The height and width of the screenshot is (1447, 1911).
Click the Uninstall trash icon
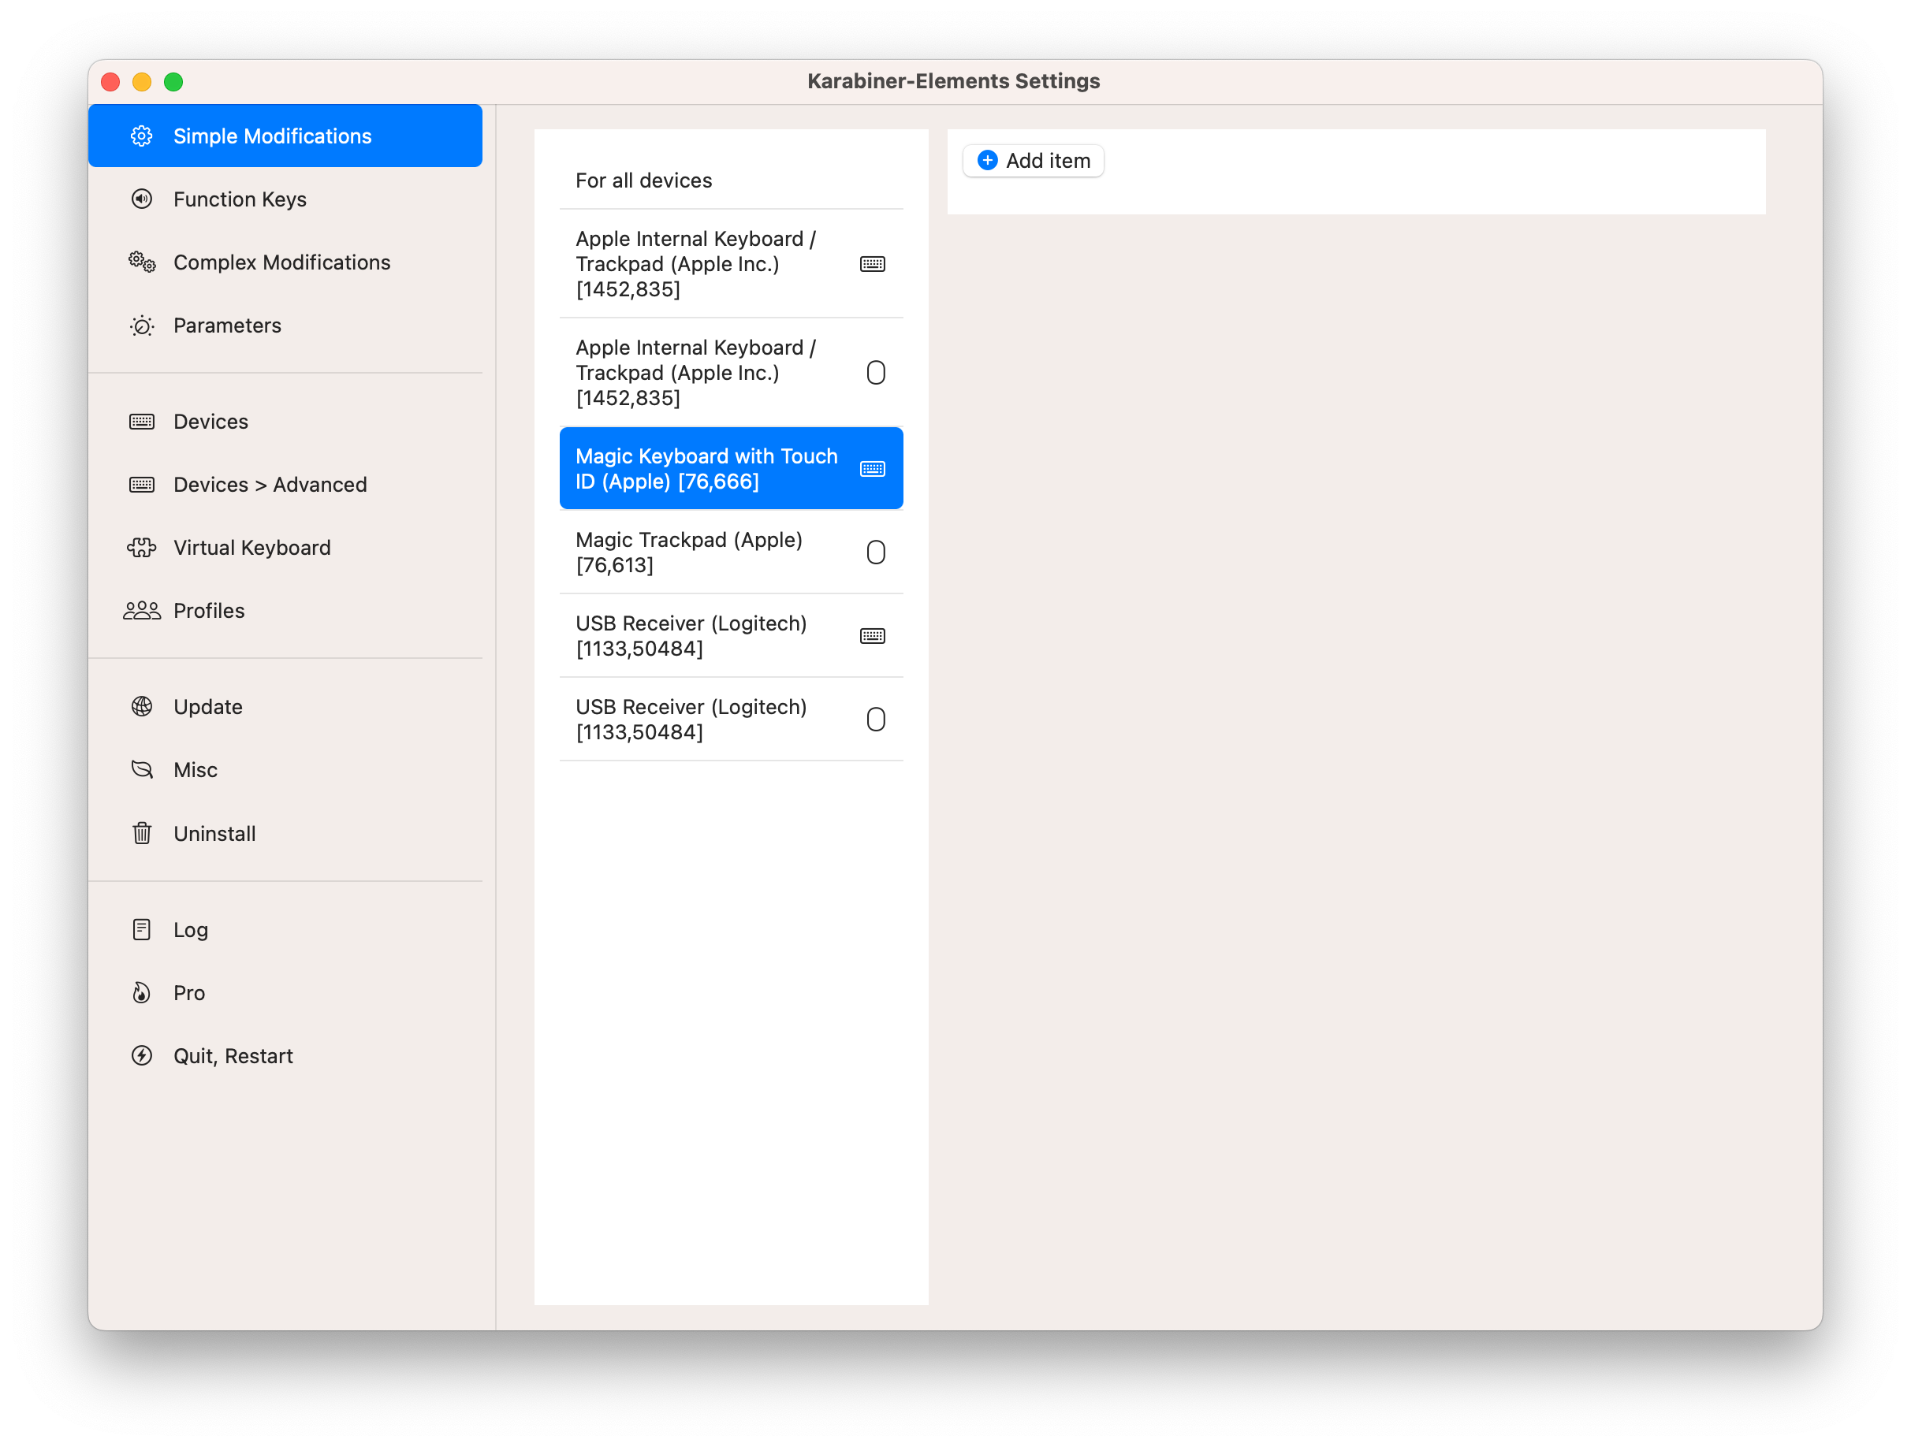point(142,833)
